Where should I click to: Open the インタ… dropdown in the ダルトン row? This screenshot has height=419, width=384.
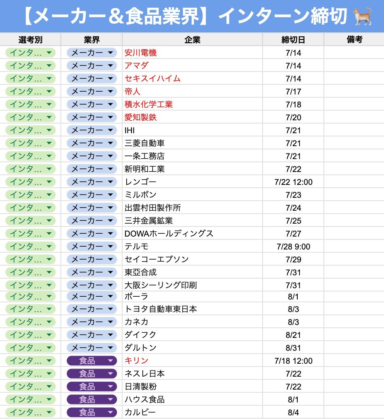tap(30, 348)
